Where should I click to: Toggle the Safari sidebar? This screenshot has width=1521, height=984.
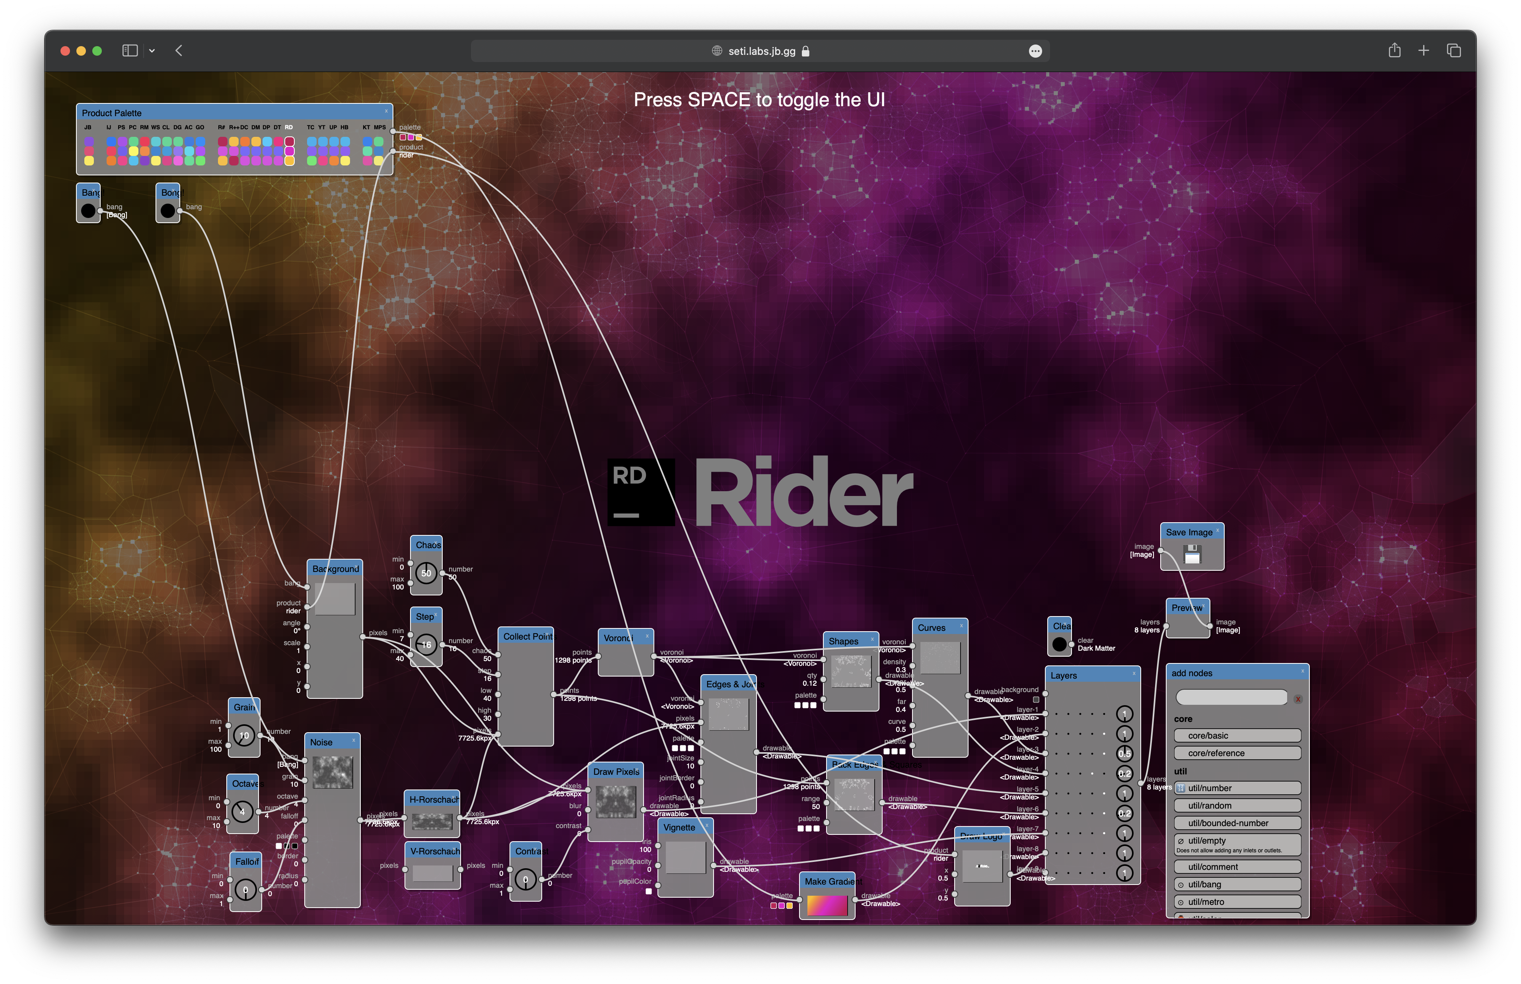[x=130, y=51]
